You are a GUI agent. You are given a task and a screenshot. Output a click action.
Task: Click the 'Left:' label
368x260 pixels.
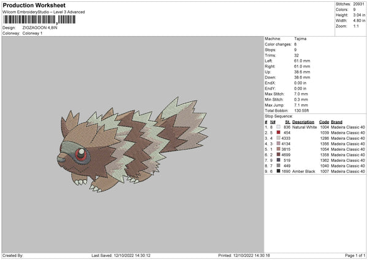tap(269, 61)
